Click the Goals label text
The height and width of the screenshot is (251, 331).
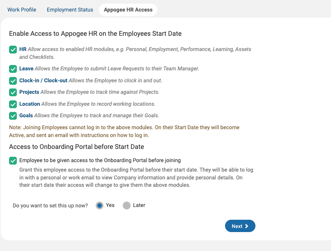(26, 115)
